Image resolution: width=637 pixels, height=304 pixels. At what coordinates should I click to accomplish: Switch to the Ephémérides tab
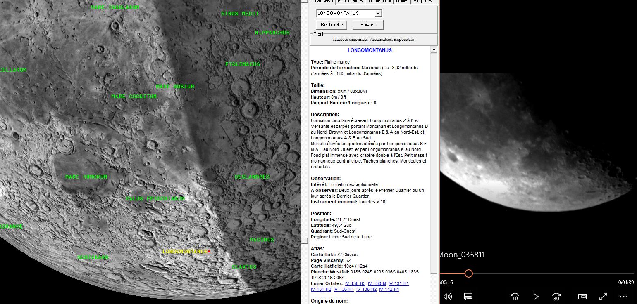[x=350, y=2]
